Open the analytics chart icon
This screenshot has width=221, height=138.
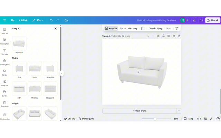pyautogui.click(x=194, y=20)
